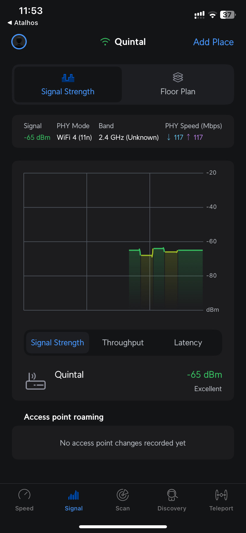Tap the router icon next to Quintal
This screenshot has width=246, height=533.
pyautogui.click(x=36, y=381)
